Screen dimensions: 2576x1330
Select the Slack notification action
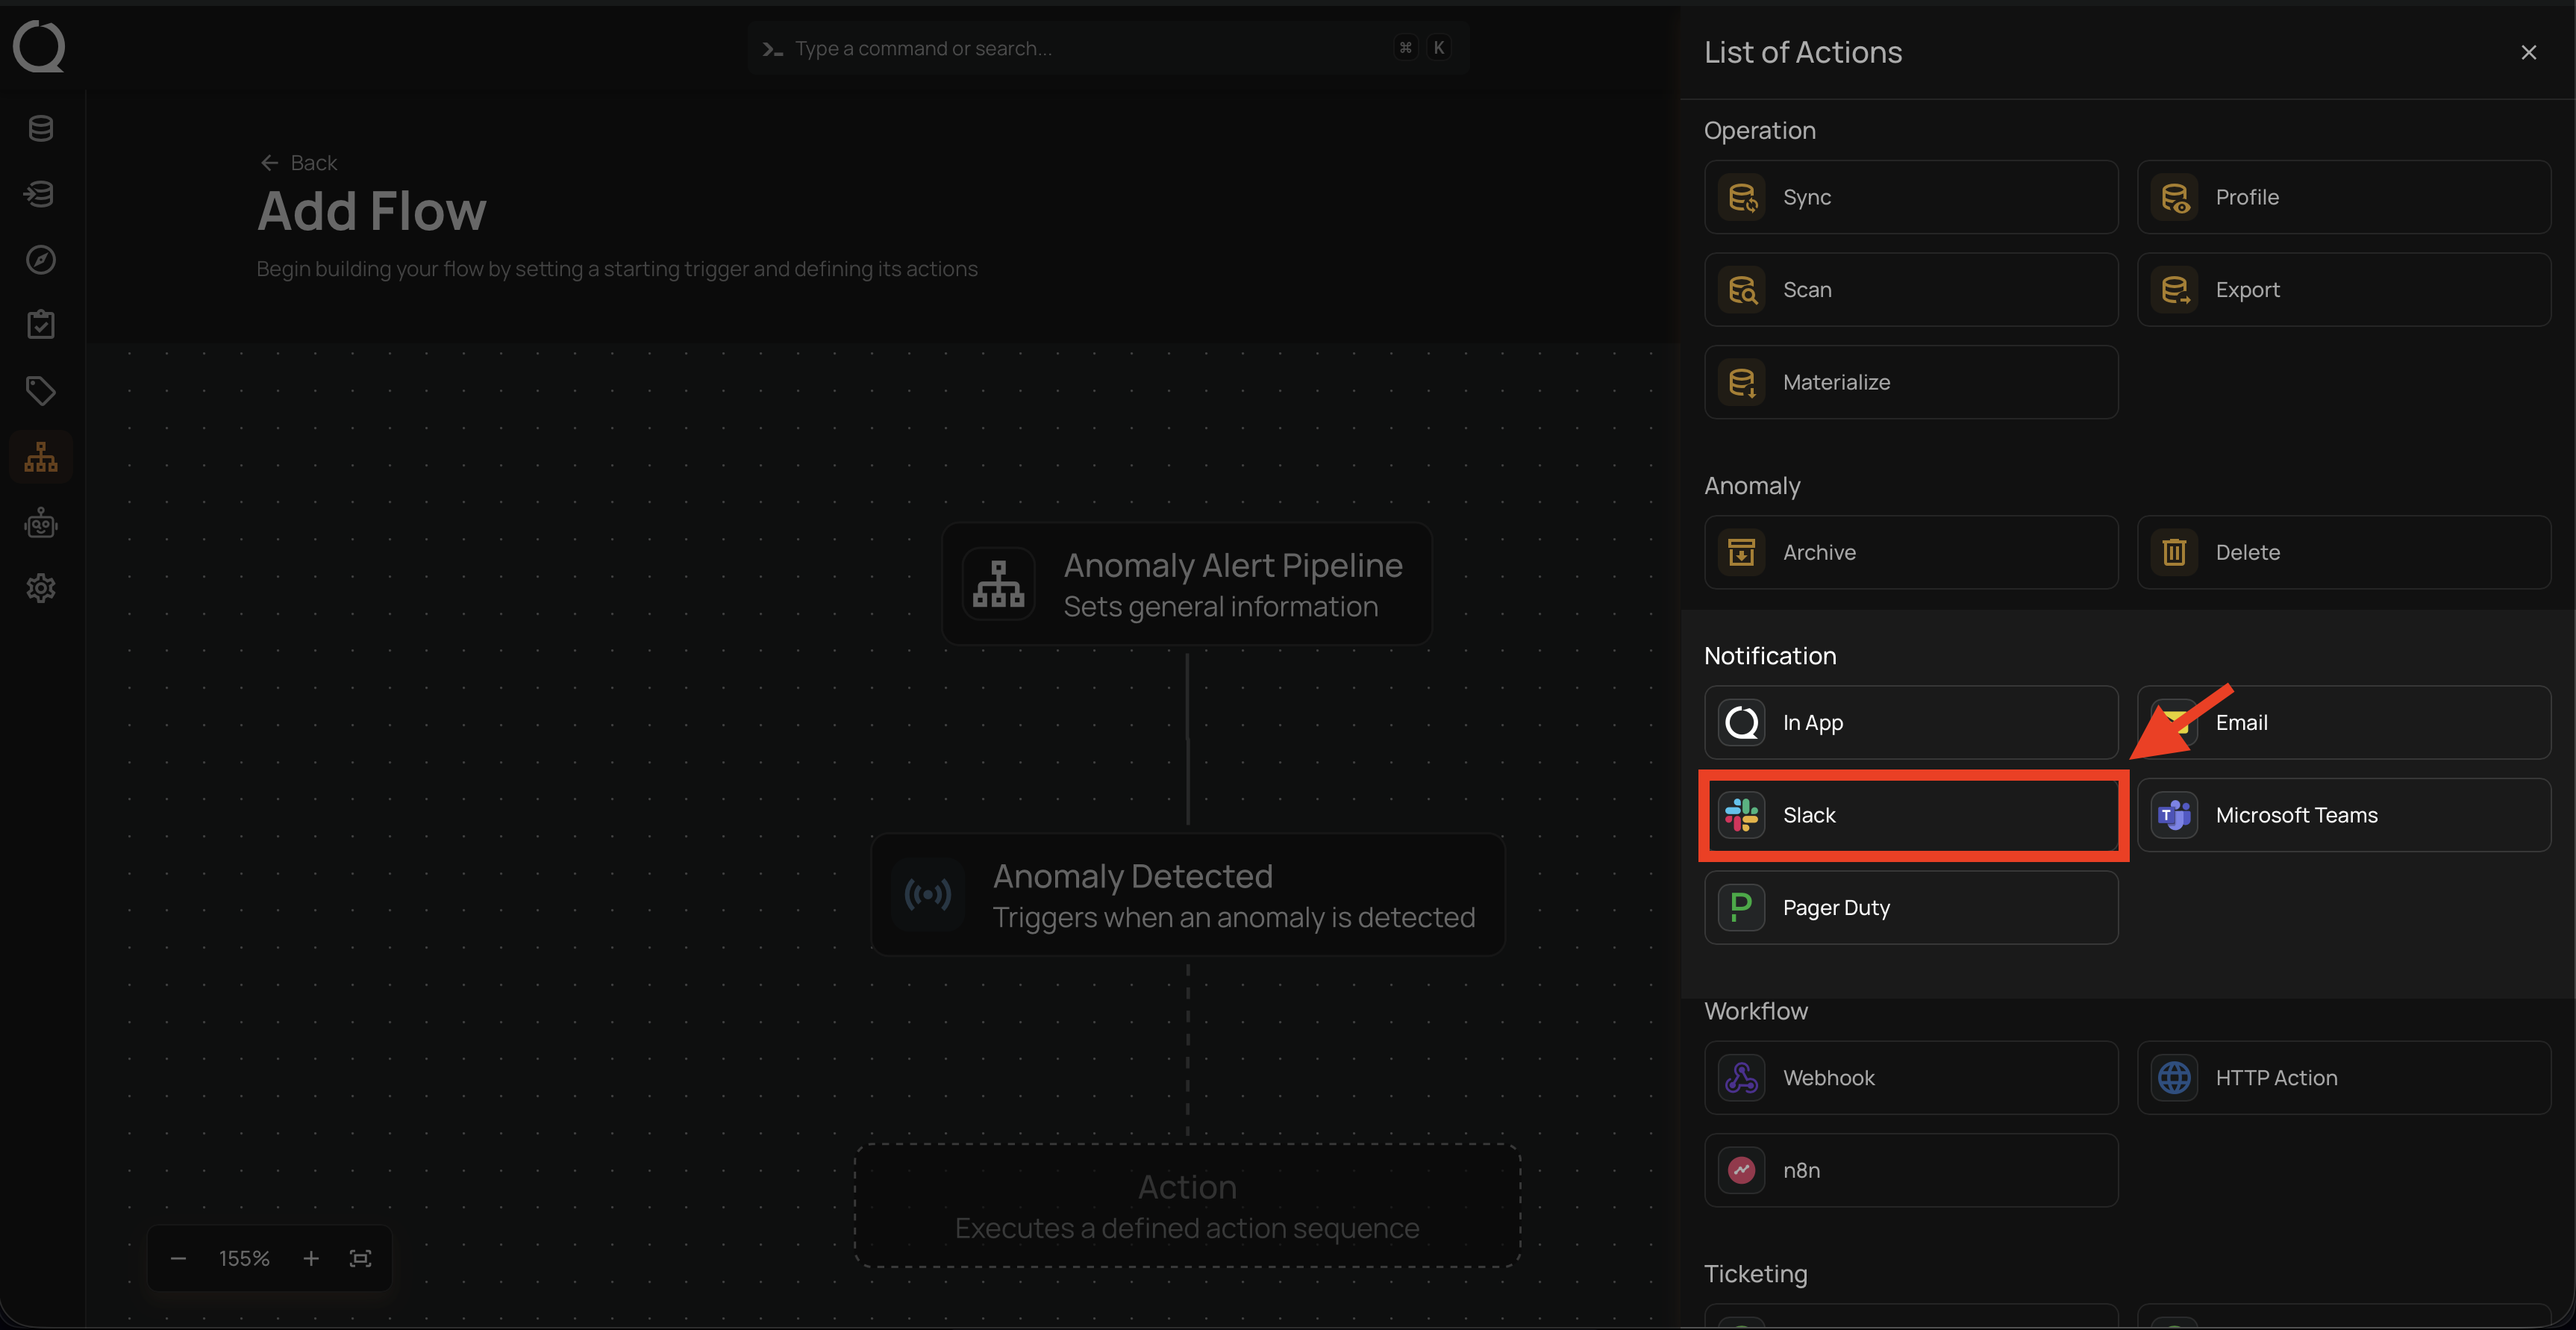point(1910,815)
